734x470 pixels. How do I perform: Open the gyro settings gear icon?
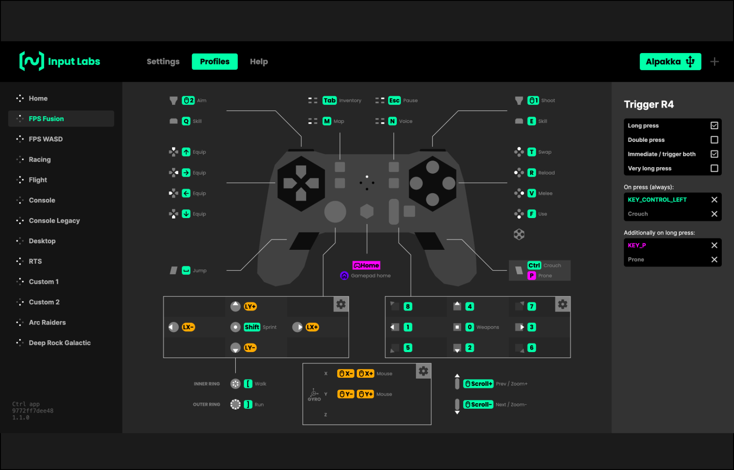[x=423, y=371]
